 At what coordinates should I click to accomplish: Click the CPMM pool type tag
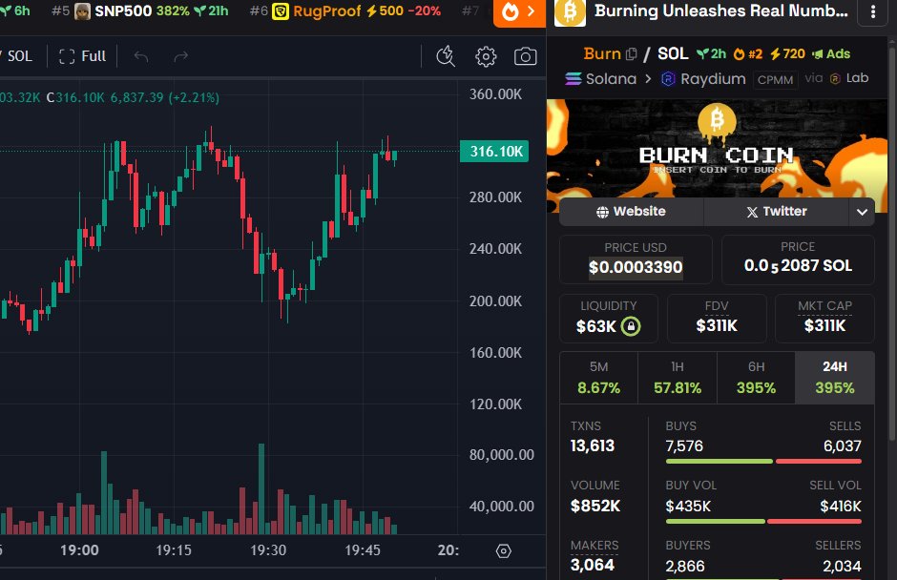pyautogui.click(x=775, y=79)
